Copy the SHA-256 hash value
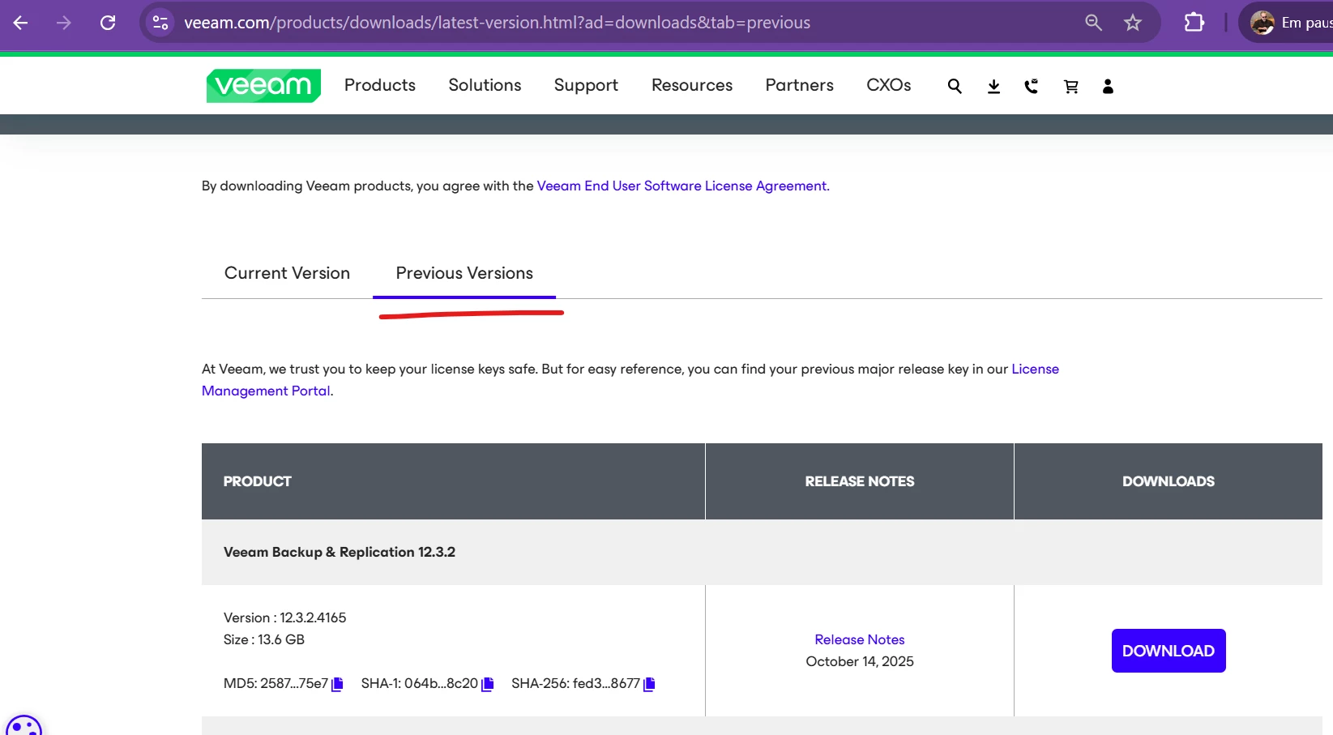 [x=649, y=684]
